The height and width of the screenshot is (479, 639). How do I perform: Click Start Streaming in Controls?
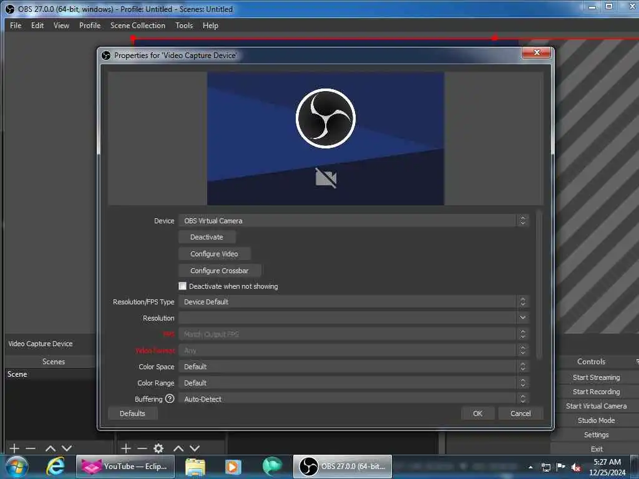pyautogui.click(x=596, y=377)
